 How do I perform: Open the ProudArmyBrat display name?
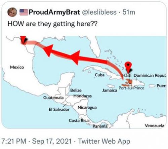54,12
